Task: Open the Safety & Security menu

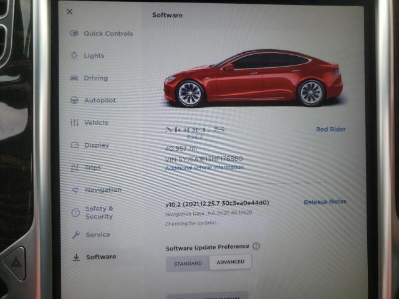Action: tap(99, 212)
